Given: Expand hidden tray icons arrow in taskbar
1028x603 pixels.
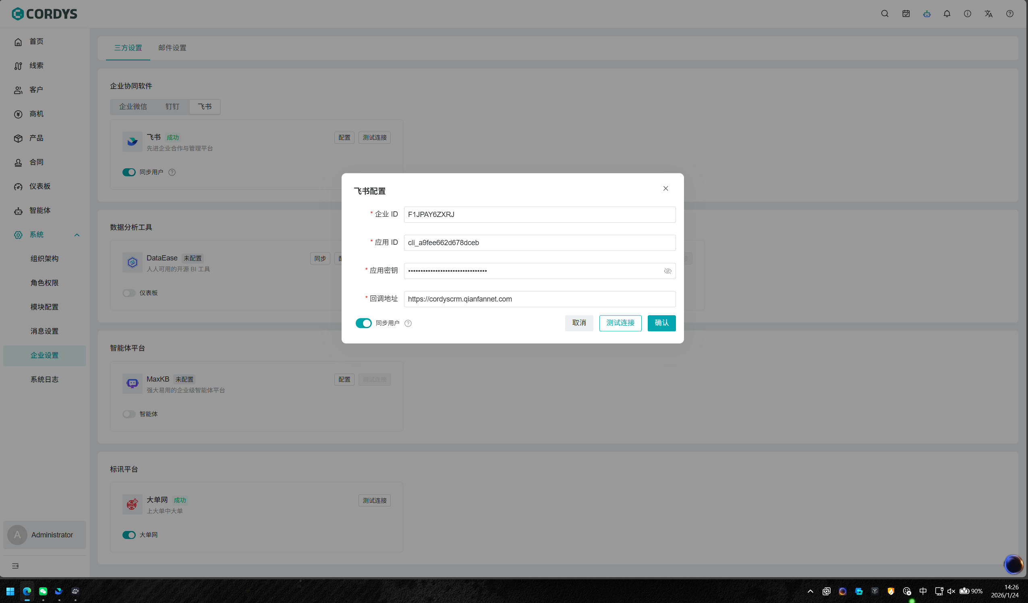Looking at the screenshot, I should click(810, 591).
